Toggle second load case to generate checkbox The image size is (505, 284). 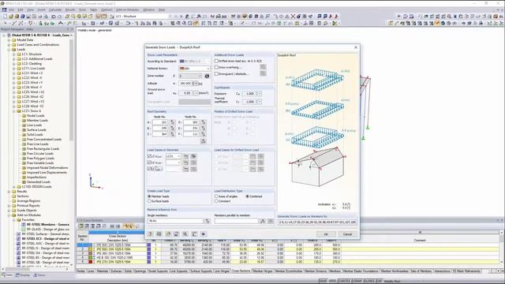tap(149, 163)
